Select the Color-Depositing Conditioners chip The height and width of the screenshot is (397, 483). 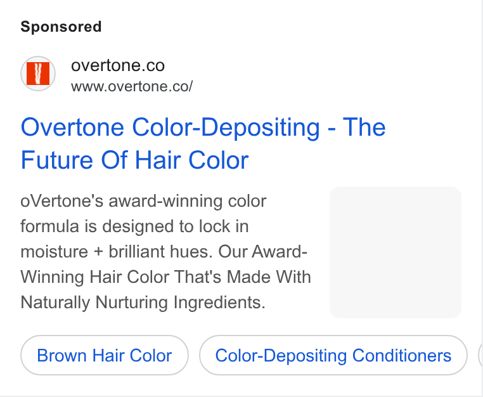(x=333, y=355)
